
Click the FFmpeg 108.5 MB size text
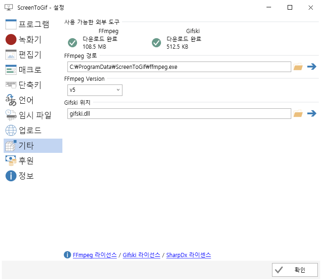tap(94, 47)
